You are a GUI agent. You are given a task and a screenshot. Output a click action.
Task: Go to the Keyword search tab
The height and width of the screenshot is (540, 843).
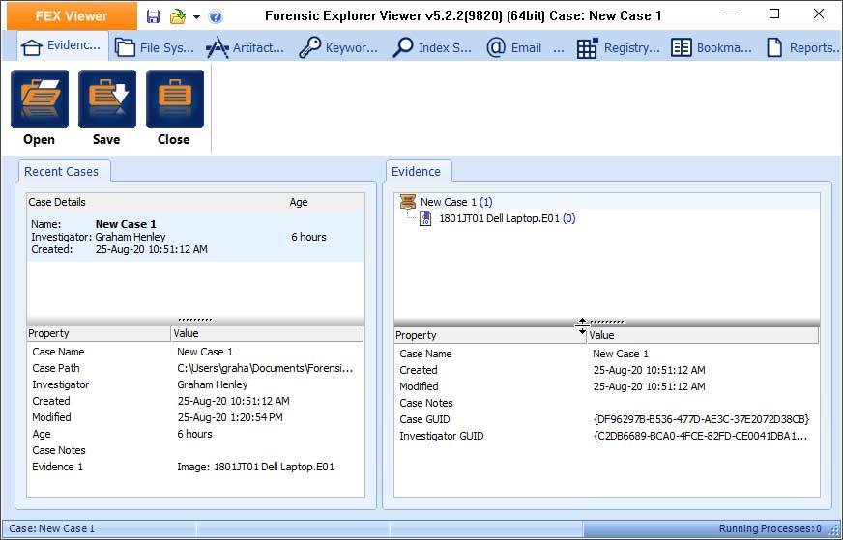coord(338,47)
